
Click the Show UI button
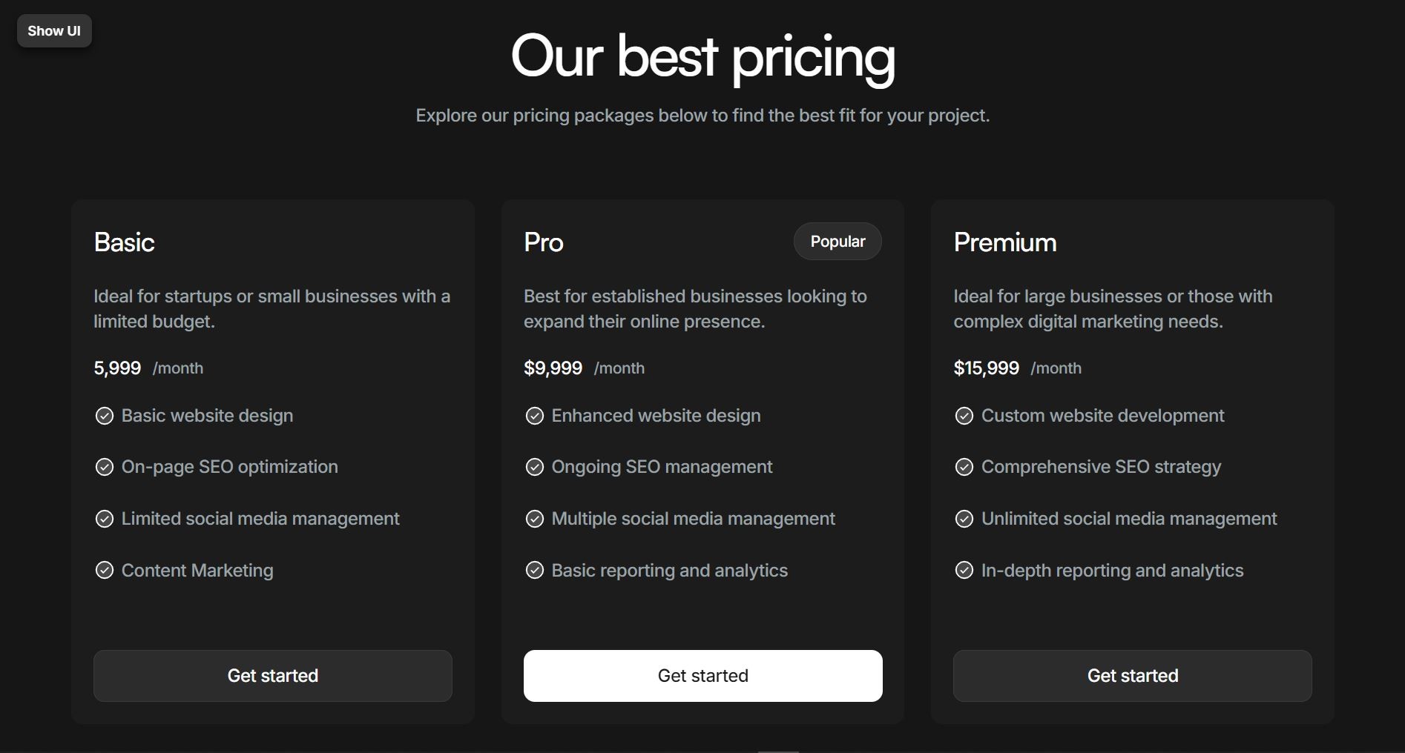click(x=53, y=30)
